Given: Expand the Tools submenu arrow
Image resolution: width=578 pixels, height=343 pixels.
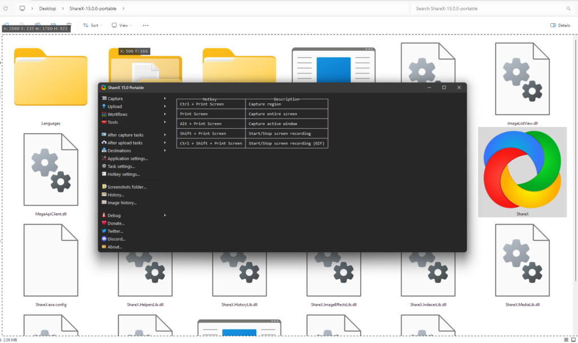Looking at the screenshot, I should pyautogui.click(x=165, y=122).
